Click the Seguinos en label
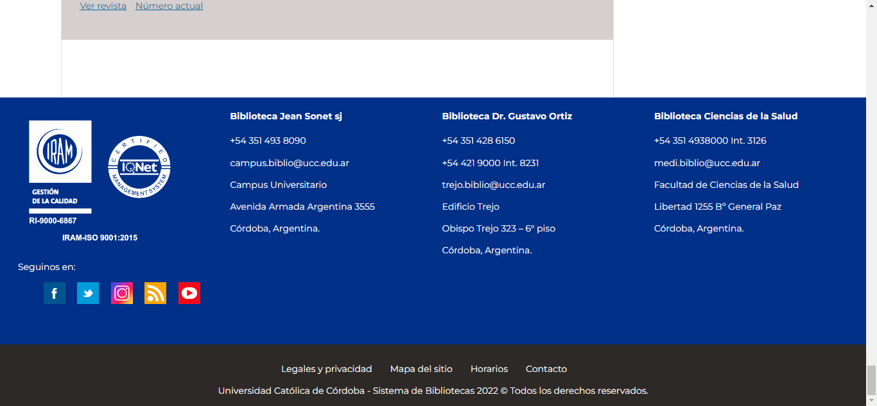 click(46, 266)
